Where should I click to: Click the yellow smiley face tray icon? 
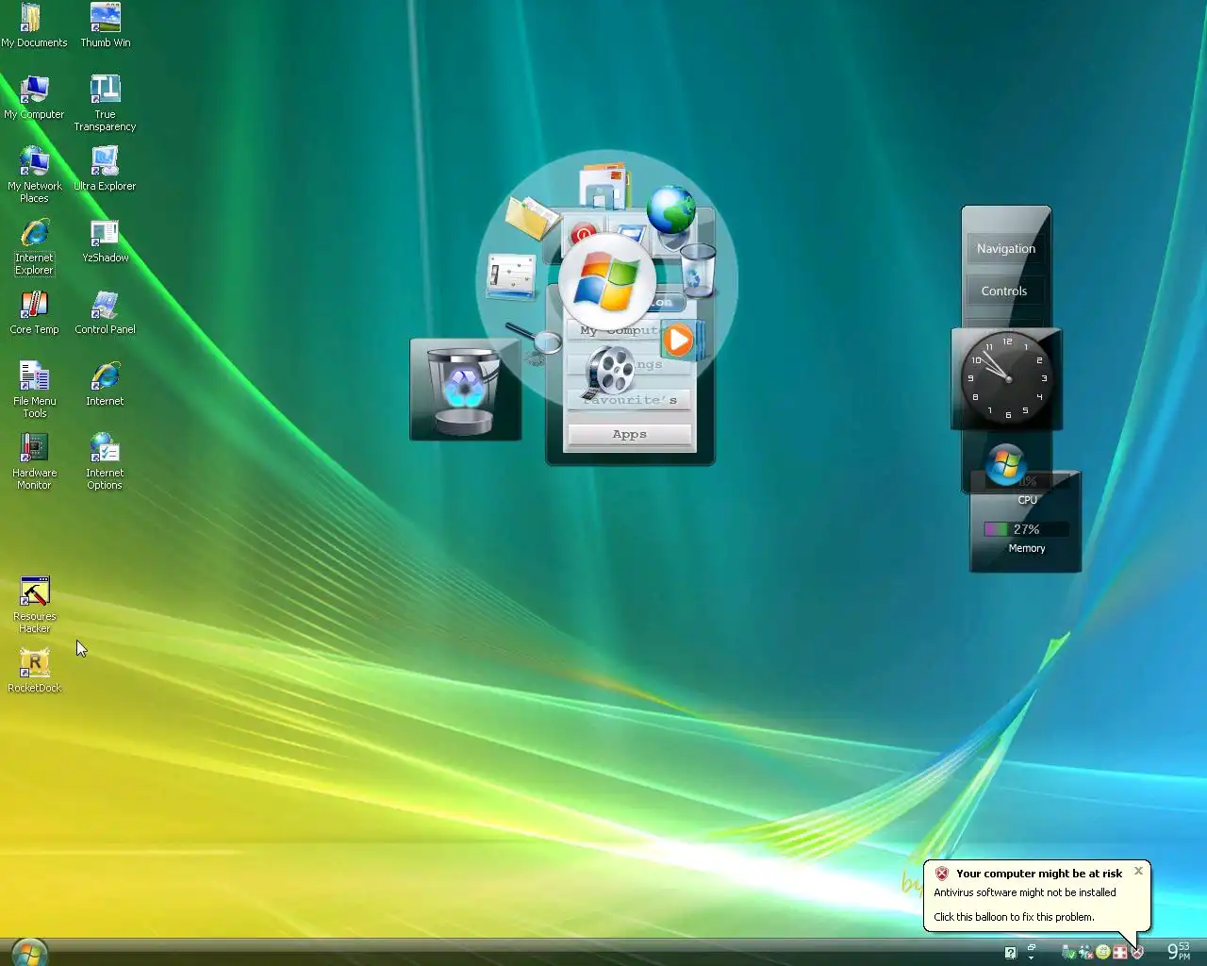point(1102,953)
